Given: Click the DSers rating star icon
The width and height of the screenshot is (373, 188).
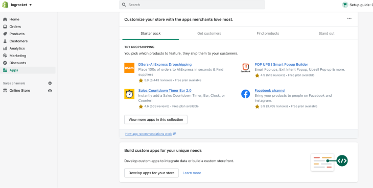Looking at the screenshot, I should point(141,80).
